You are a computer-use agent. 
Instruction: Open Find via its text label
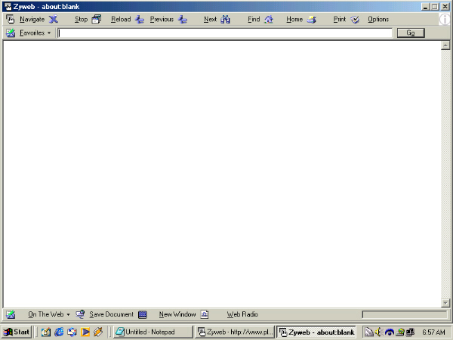coord(254,20)
